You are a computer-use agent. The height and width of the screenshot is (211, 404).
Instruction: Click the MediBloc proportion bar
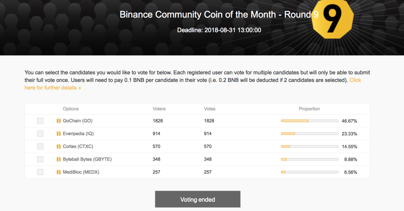pos(309,172)
